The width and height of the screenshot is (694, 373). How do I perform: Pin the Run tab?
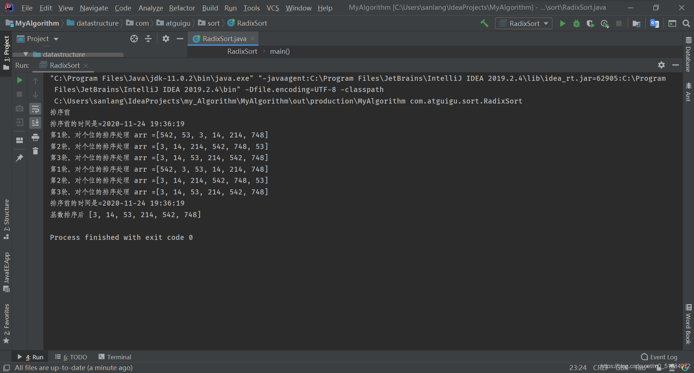tap(20, 158)
